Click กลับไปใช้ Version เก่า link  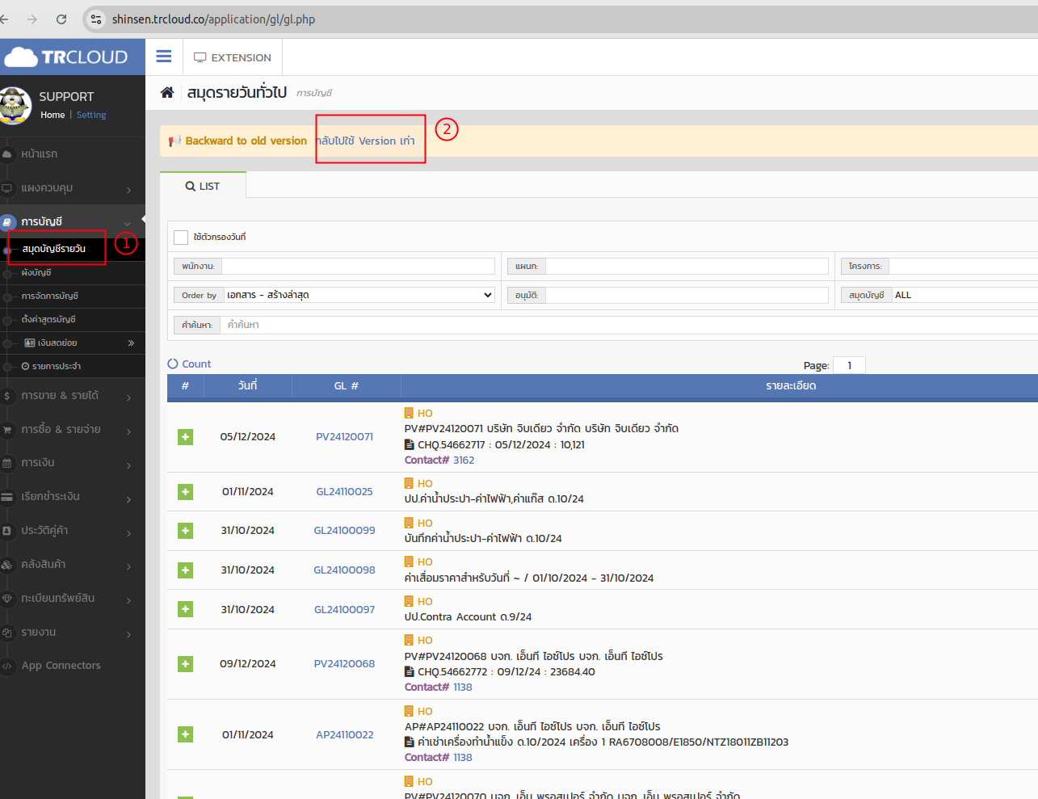365,141
